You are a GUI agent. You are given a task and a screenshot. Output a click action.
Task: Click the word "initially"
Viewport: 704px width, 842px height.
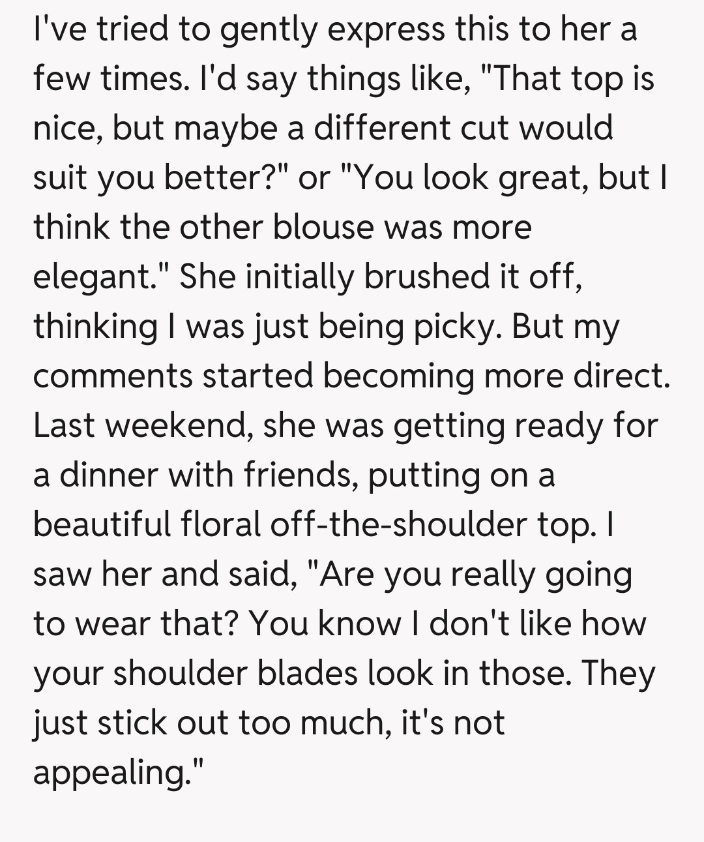[300, 277]
